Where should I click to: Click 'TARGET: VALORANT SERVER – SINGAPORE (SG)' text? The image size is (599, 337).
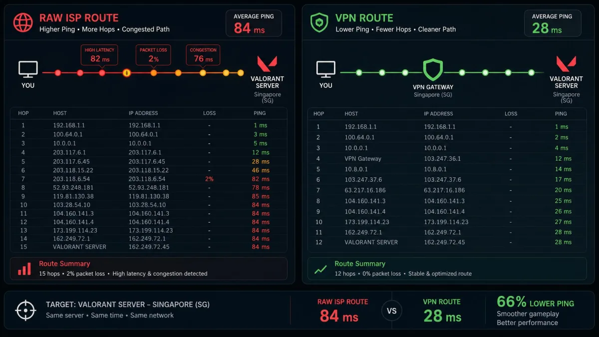tap(128, 305)
